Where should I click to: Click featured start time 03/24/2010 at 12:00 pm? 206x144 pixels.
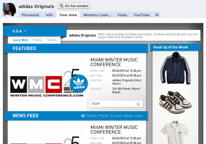coord(127,71)
